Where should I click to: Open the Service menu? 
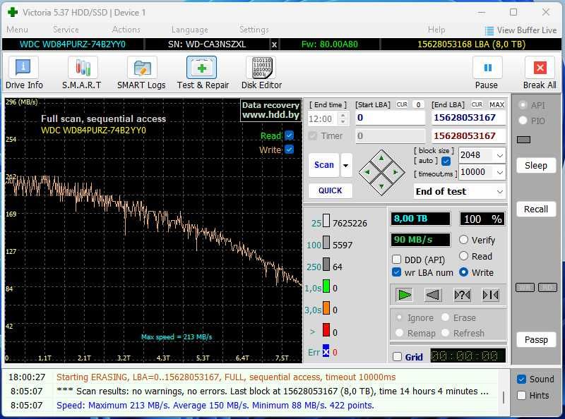(66, 30)
